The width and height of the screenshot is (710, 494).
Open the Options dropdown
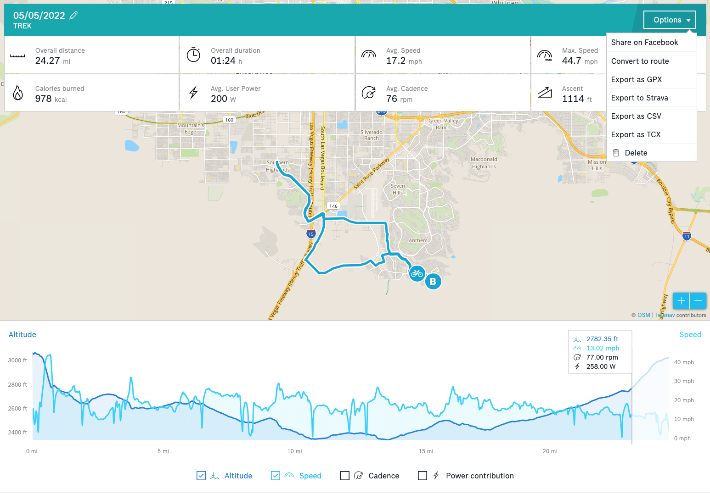(x=670, y=20)
